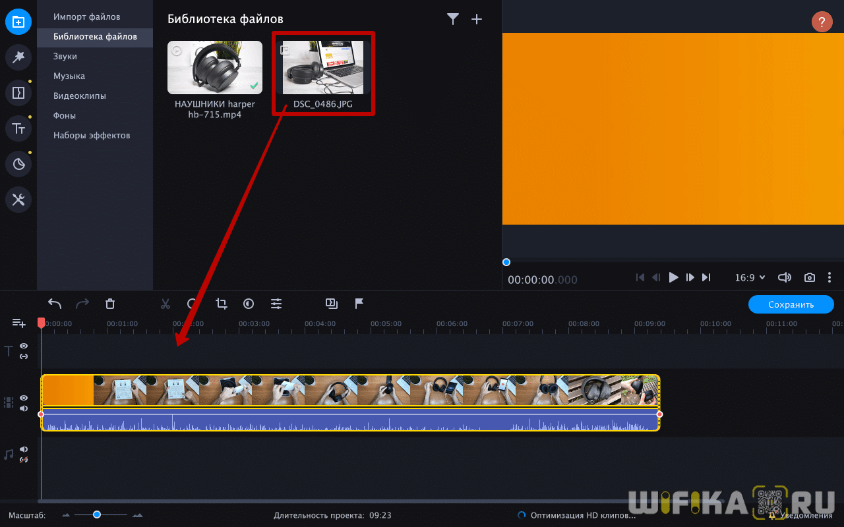
Task: Select НАУШНИКИ harper hb-715.mp4 thumbnail
Action: 215,68
